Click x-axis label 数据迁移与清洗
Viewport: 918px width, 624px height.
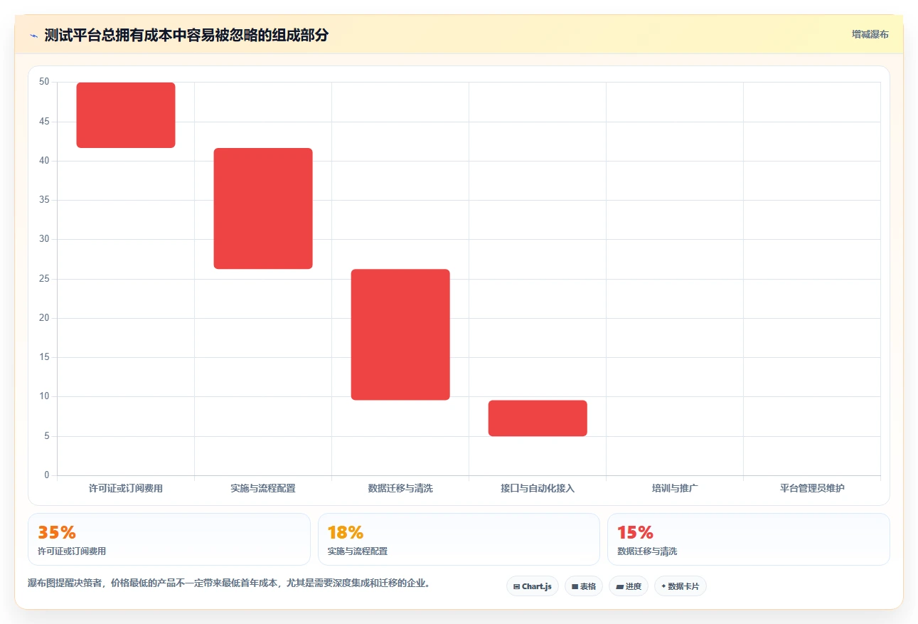pos(400,489)
